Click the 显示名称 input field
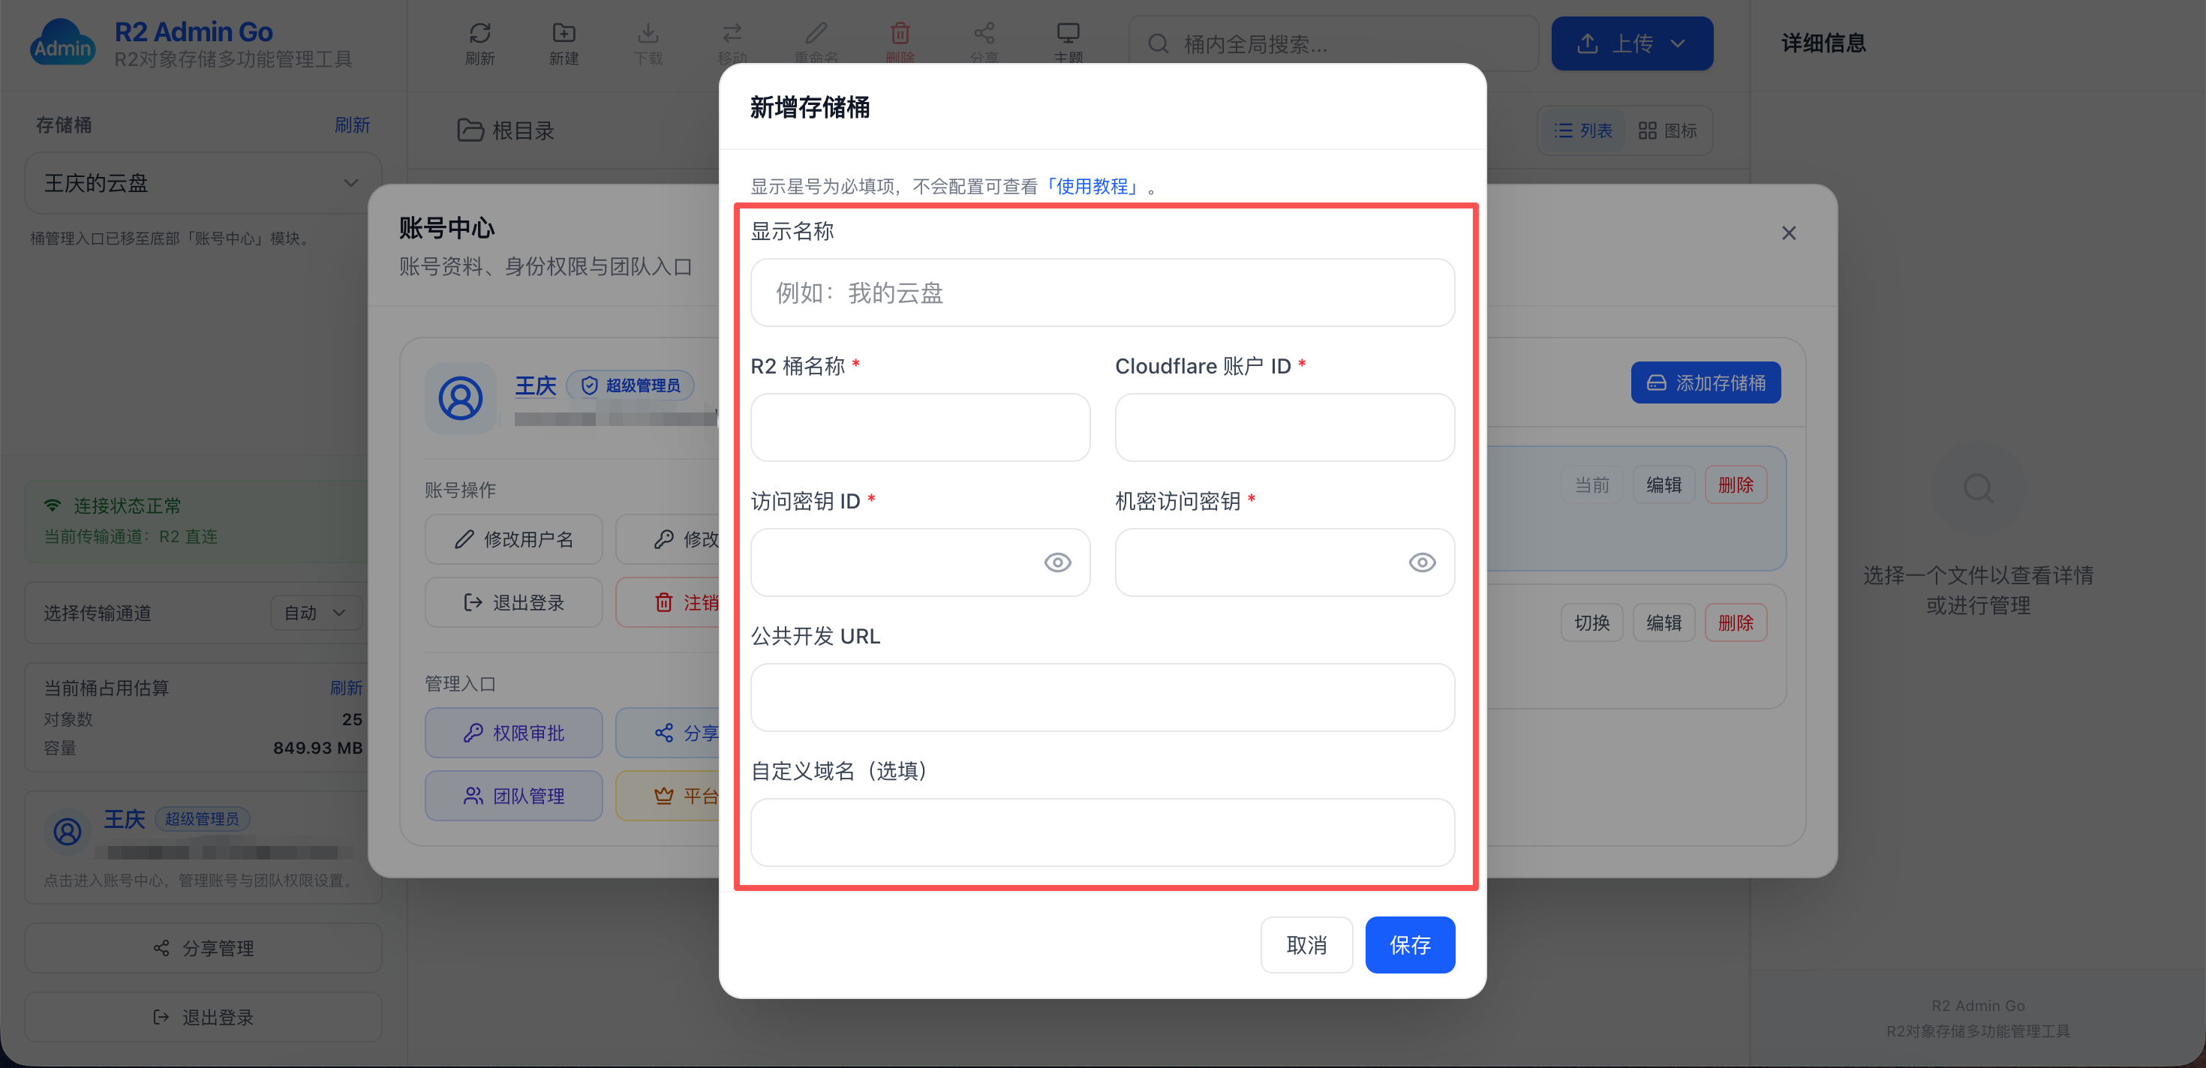Screen dimensions: 2206x1068 point(1101,292)
